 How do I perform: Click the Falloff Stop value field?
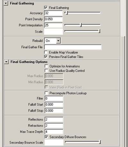coord(54,111)
